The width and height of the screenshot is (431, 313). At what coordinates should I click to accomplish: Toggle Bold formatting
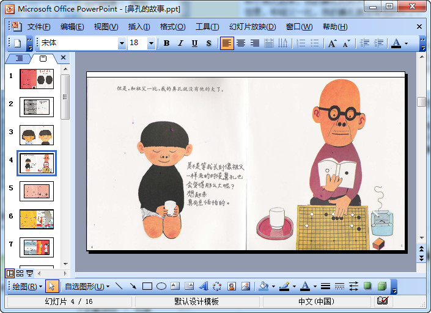pyautogui.click(x=166, y=43)
